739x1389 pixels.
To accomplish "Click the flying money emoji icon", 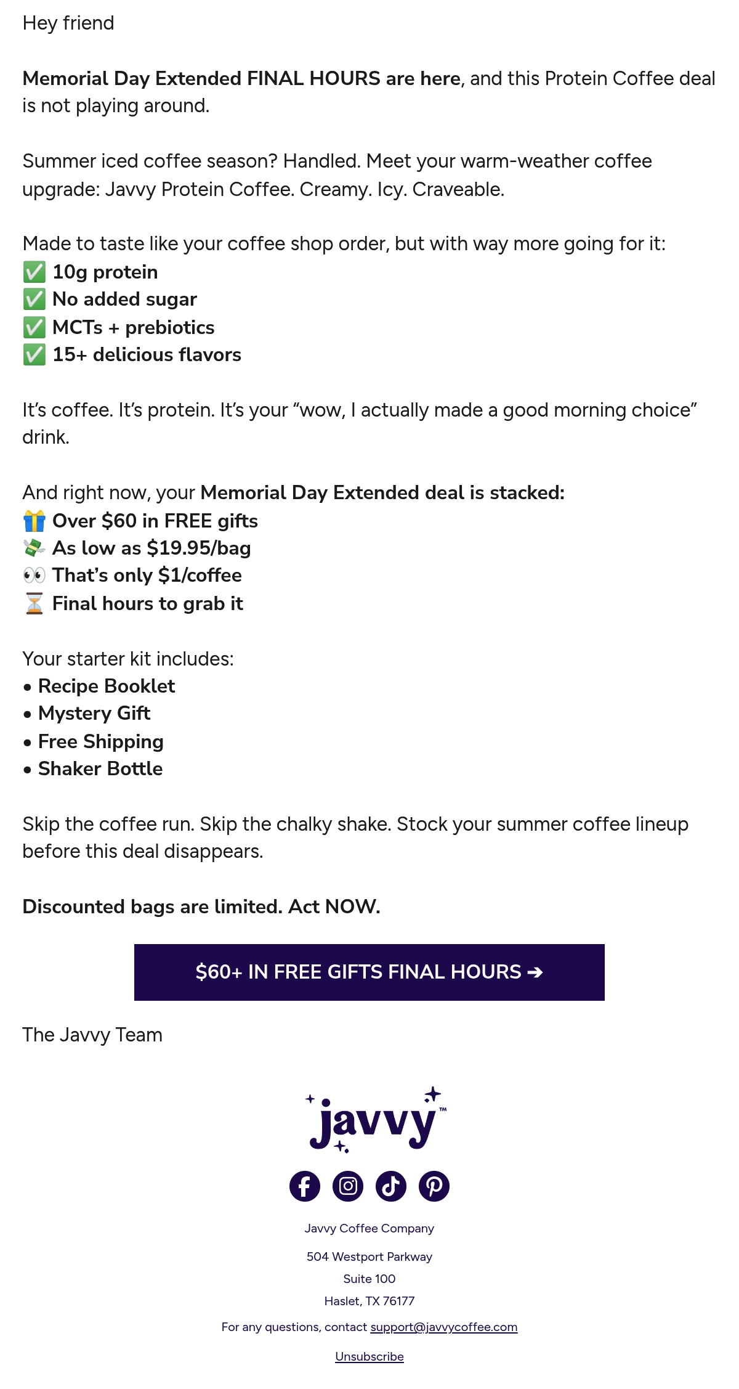I will [34, 548].
